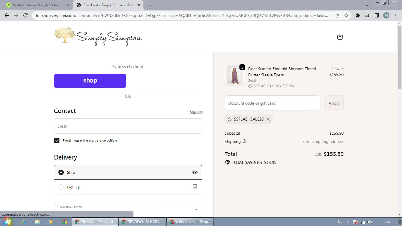Click product name Dear Scarlett Emerald Blossom
Viewport: 402px width, 226px height.
tap(282, 72)
